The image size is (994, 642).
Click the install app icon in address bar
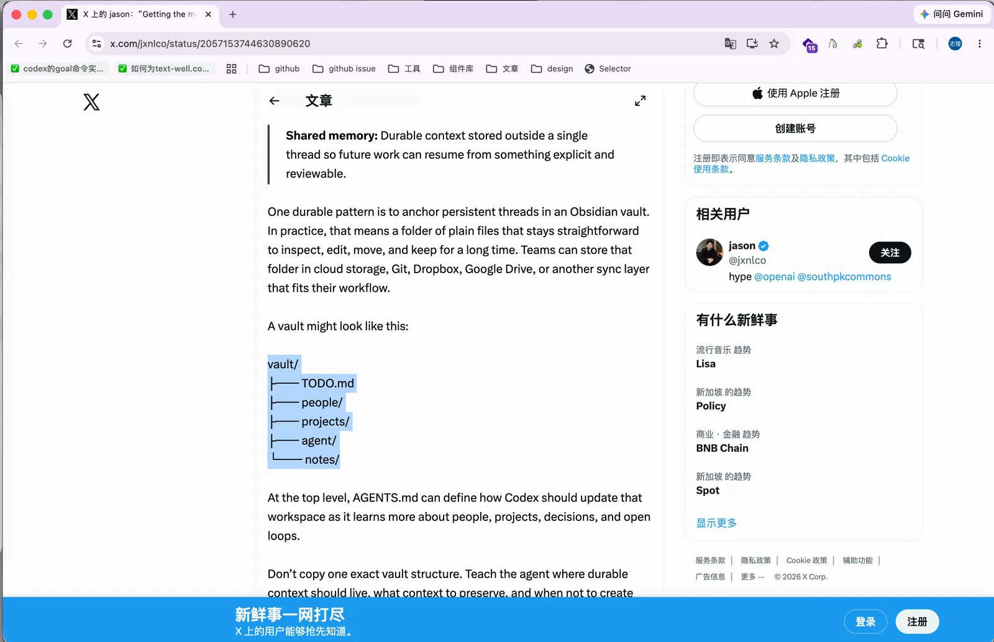[752, 43]
